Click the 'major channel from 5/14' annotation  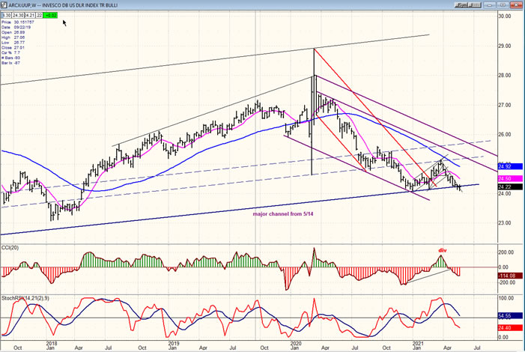283,214
